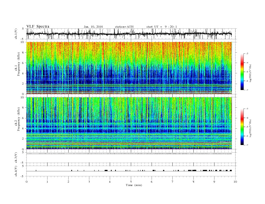This screenshot has height=204, width=265.
Task: Click time axis tick label '5'
Action: tap(131, 182)
